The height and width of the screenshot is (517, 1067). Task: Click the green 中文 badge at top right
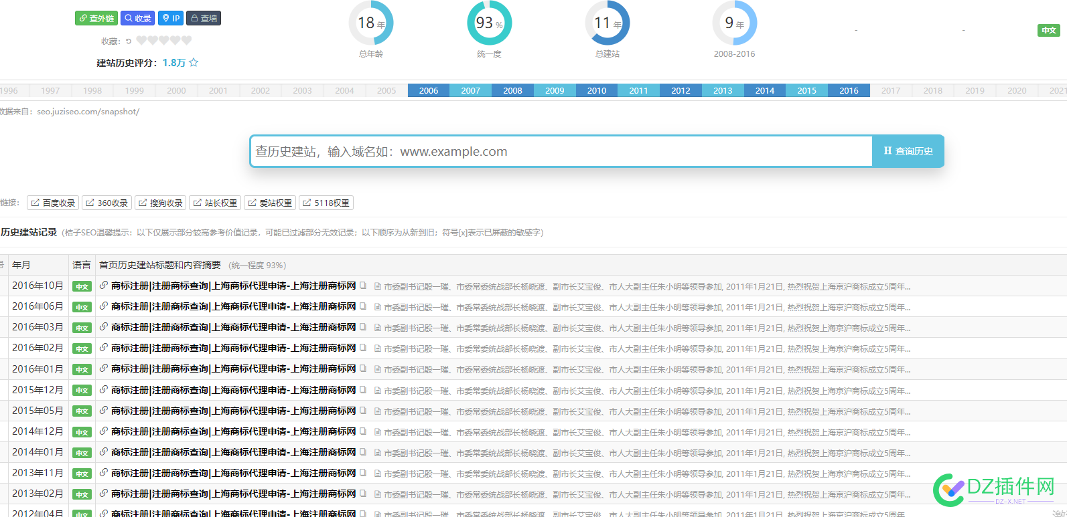tap(1049, 30)
